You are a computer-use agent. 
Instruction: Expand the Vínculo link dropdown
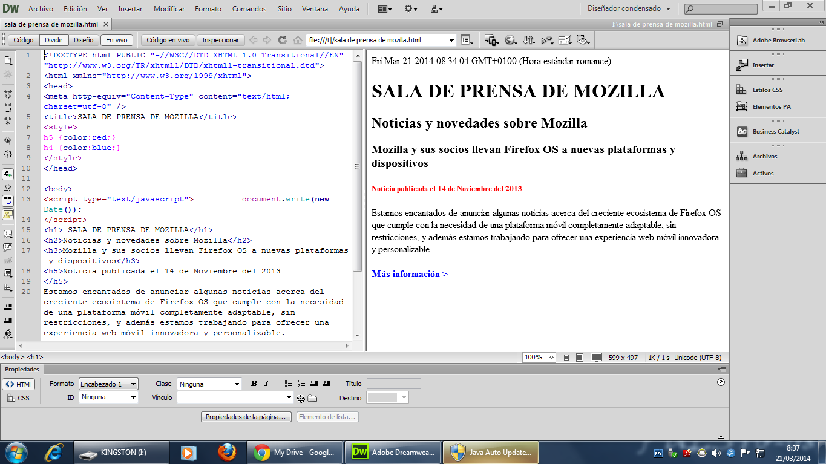(289, 397)
